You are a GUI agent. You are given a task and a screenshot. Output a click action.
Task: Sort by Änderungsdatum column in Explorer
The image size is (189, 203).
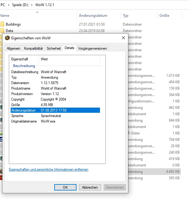point(93,16)
